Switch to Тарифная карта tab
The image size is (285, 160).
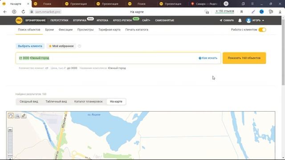click(109, 30)
